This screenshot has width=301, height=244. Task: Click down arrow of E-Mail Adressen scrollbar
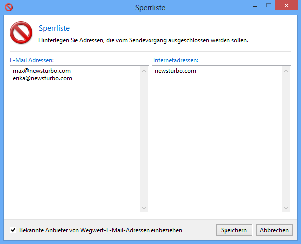pos(144,208)
